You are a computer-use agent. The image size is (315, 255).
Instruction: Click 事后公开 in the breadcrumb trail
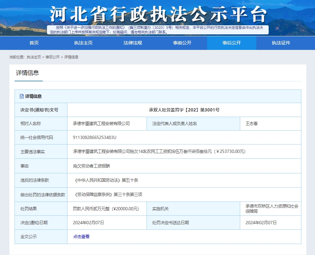(x=52, y=57)
